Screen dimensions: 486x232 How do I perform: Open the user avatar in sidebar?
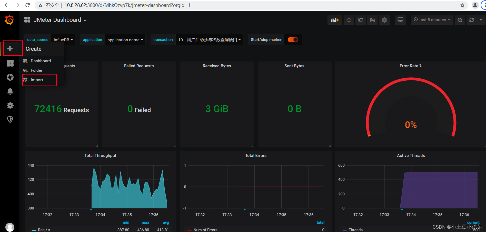(x=10, y=227)
